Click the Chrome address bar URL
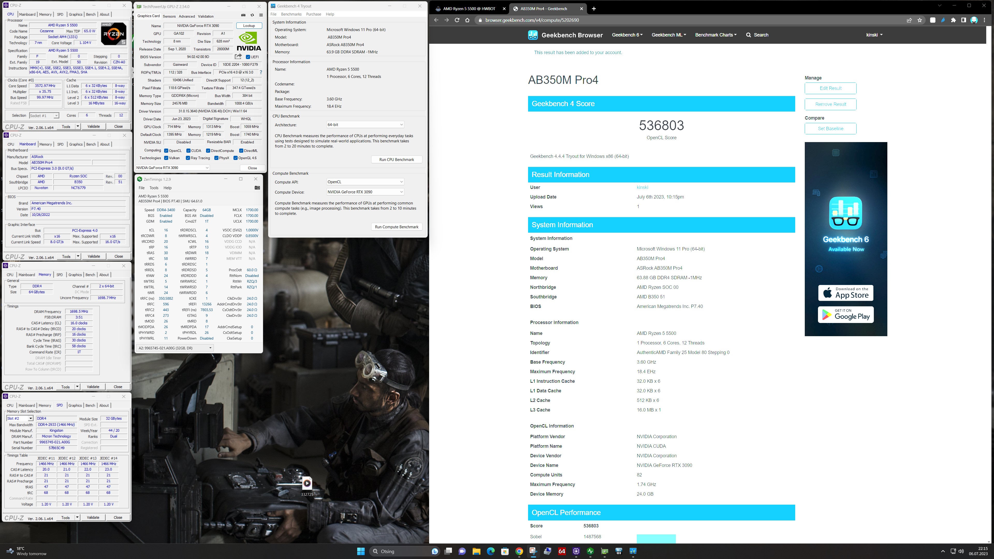The width and height of the screenshot is (994, 559). 532,20
